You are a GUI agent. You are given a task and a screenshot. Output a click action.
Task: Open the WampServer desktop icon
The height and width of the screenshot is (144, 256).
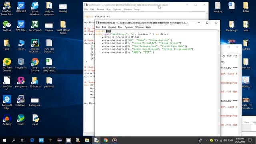(21, 82)
